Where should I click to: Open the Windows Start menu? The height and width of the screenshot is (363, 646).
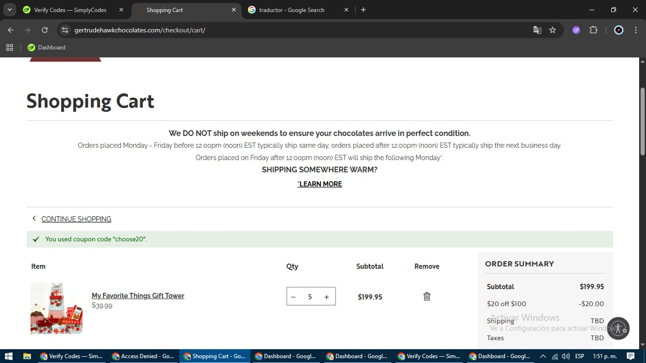pyautogui.click(x=9, y=356)
